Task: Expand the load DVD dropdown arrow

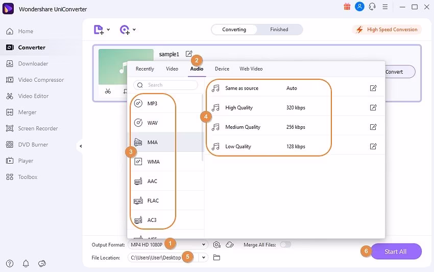Action: click(x=134, y=30)
